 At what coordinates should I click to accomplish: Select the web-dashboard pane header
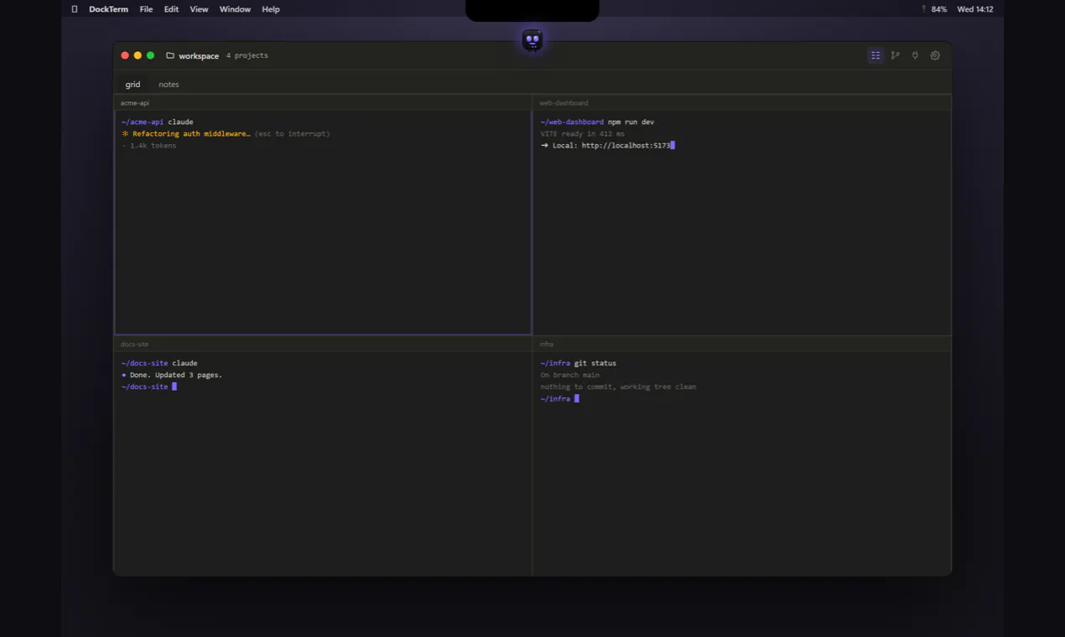[x=742, y=103]
